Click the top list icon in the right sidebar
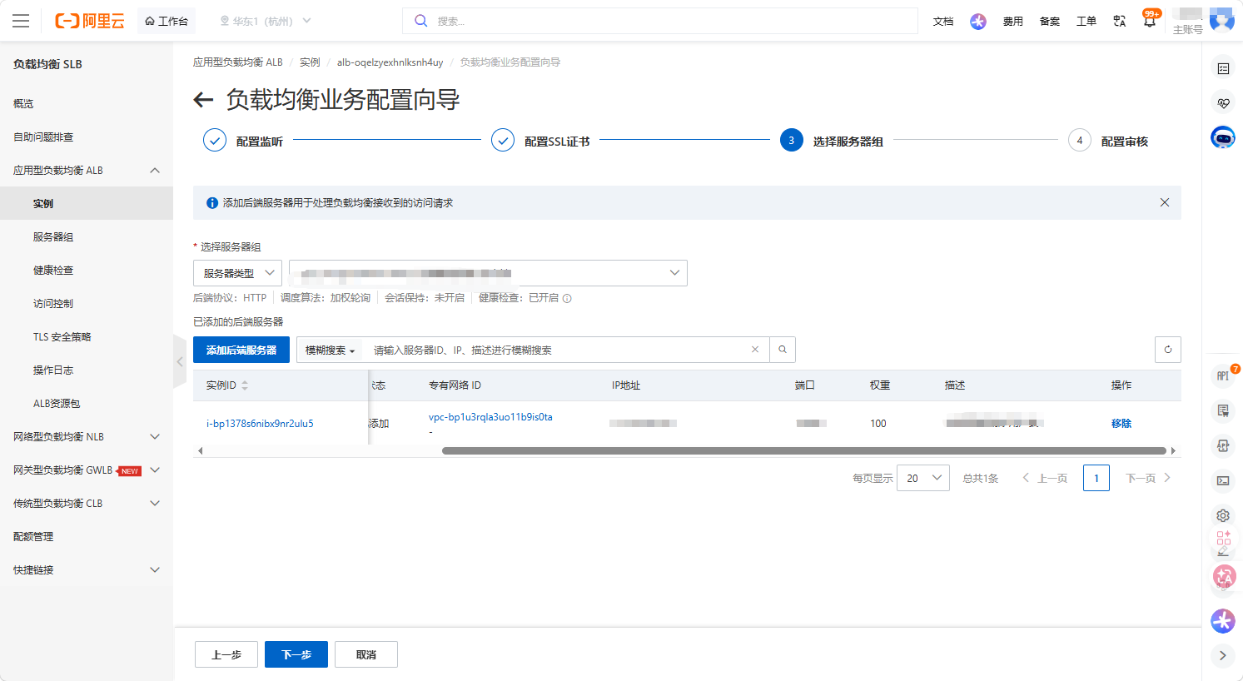This screenshot has width=1243, height=681. coord(1223,68)
